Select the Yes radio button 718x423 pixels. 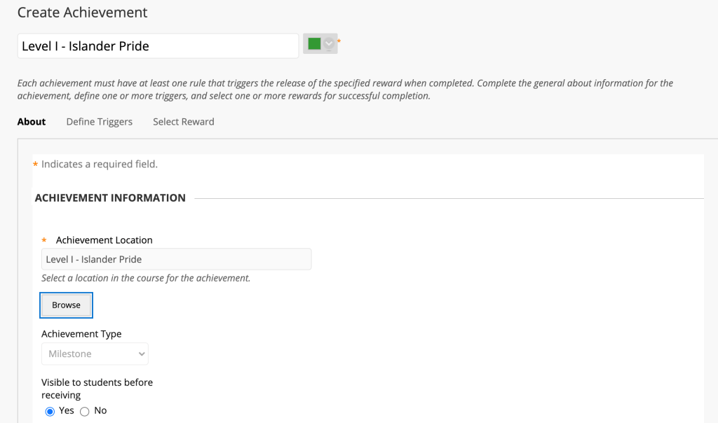tap(50, 412)
